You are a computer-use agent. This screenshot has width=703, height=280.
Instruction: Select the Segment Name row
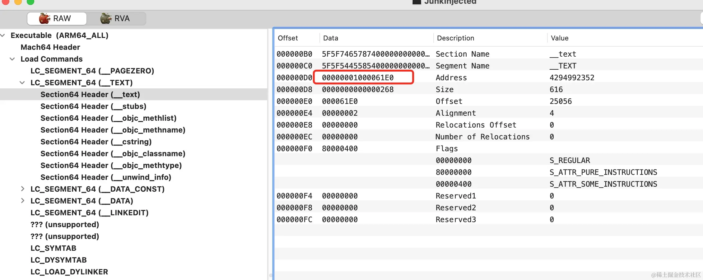coord(488,66)
